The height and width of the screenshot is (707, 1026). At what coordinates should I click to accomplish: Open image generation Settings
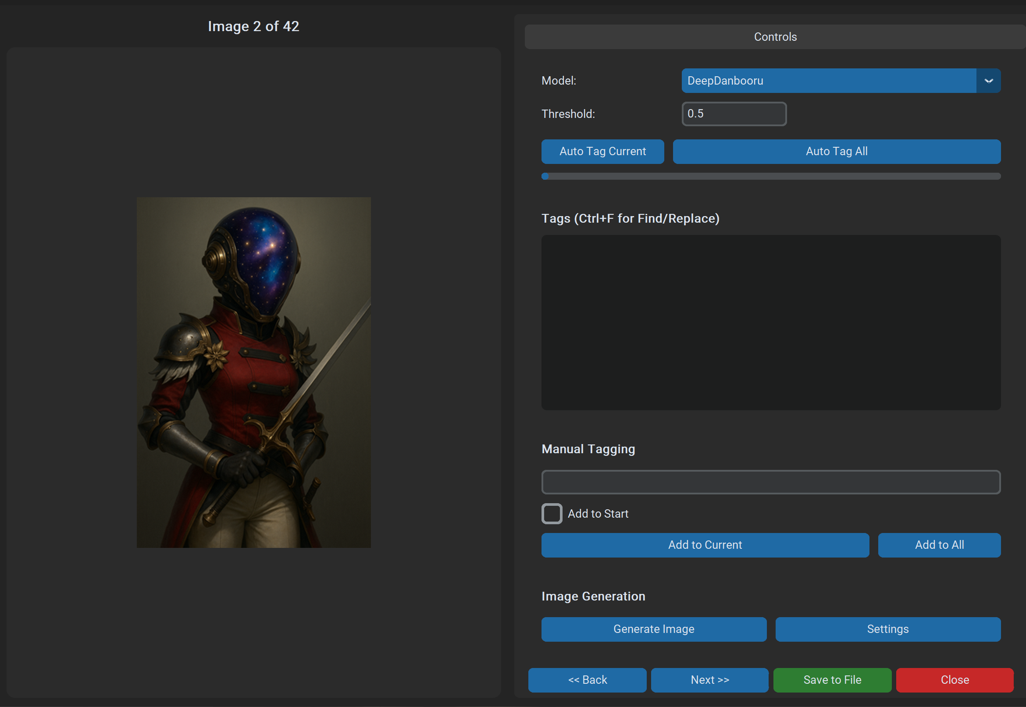[x=887, y=629]
